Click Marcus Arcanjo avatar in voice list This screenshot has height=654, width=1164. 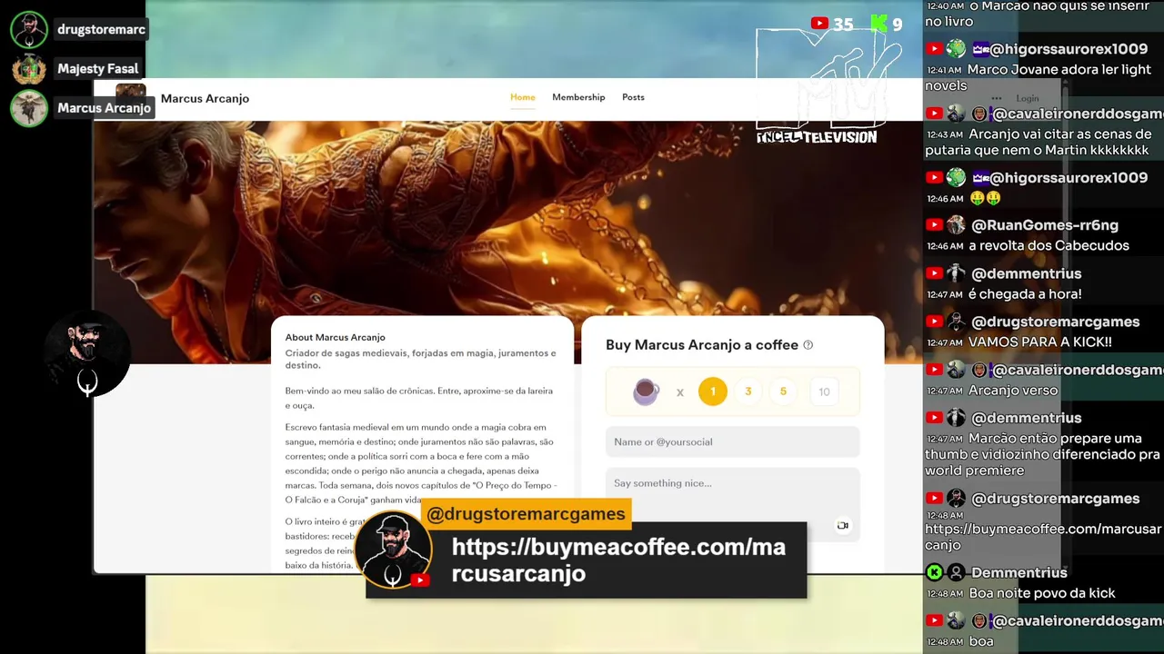(x=29, y=108)
